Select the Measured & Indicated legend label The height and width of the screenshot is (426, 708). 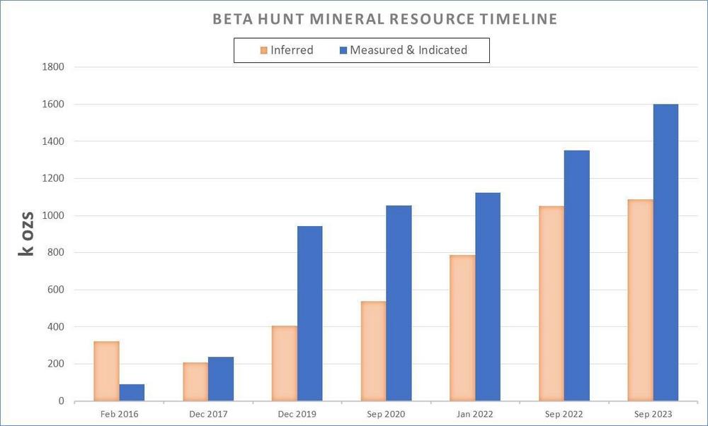(x=409, y=50)
